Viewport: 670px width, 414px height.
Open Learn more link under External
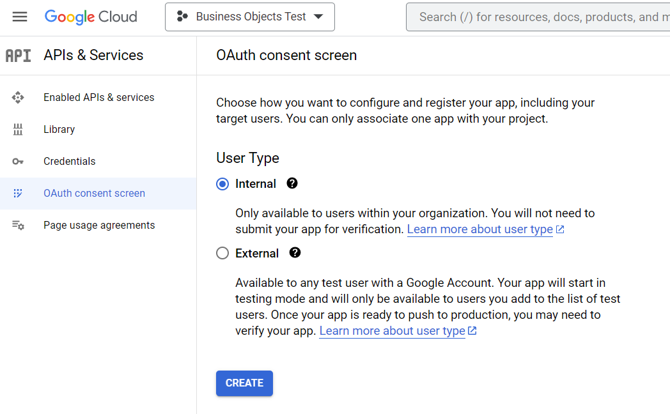coord(392,331)
